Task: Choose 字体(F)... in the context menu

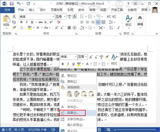Action: coord(73,107)
